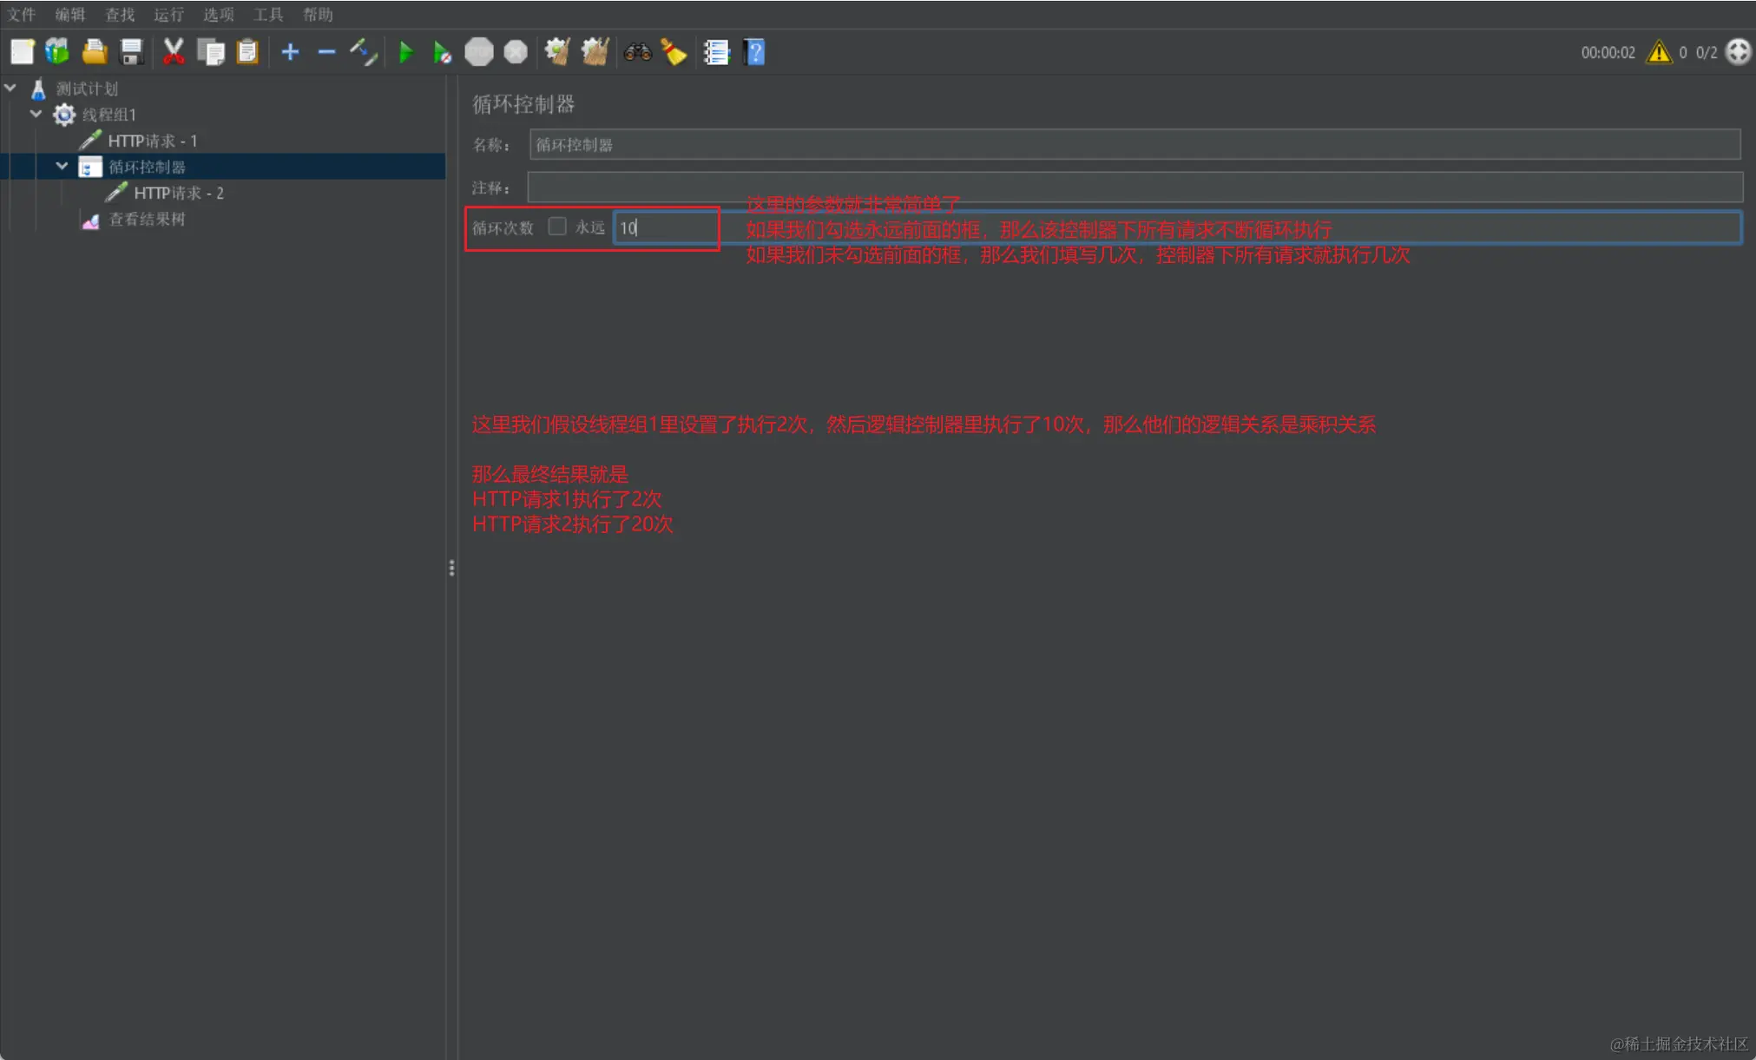
Task: Toggle the 永远 forever checkbox
Action: point(557,227)
